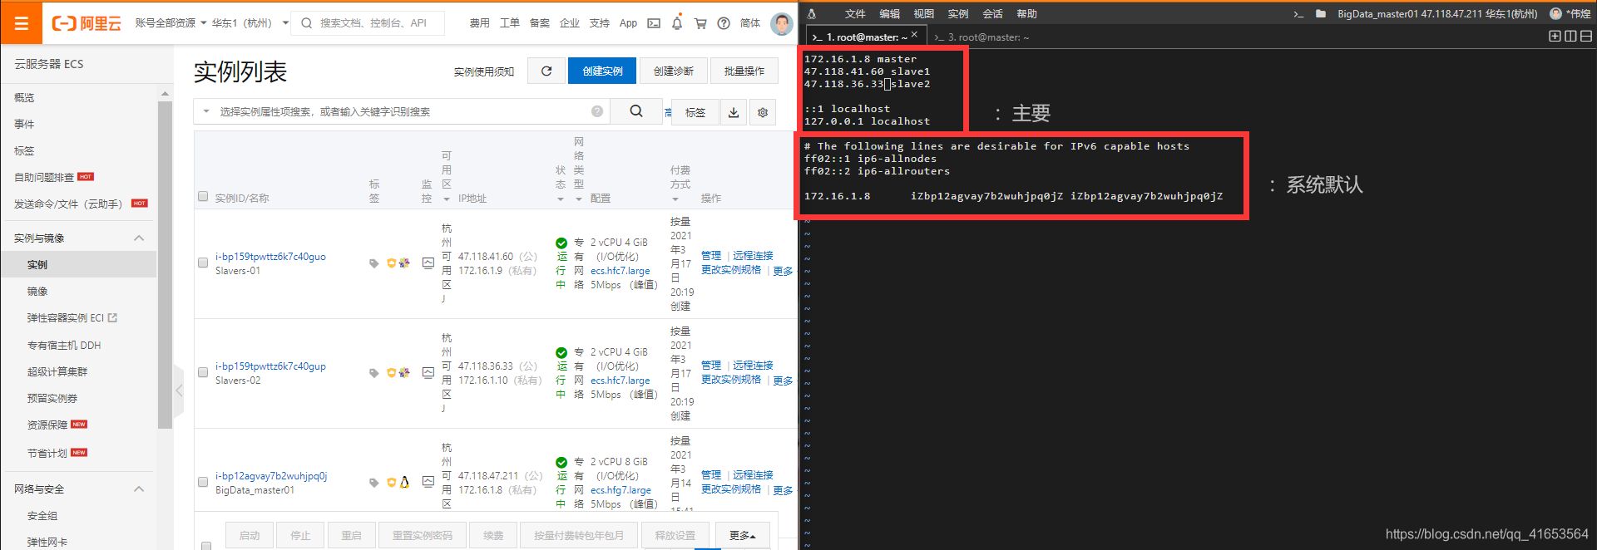This screenshot has height=550, width=1597.
Task: Click the folder icon in terminal header
Action: tap(1321, 13)
